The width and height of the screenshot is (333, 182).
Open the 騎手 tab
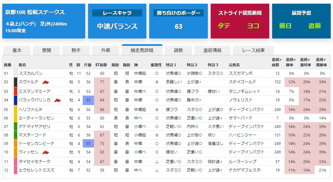pyautogui.click(x=76, y=50)
